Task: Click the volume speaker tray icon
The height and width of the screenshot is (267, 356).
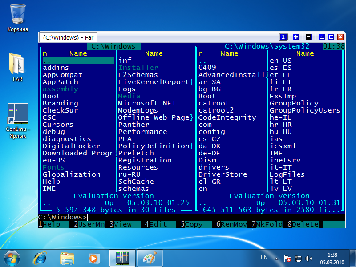Action: tap(309, 258)
